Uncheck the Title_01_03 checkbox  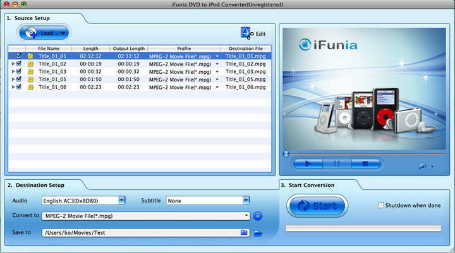[x=19, y=71]
